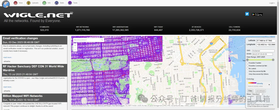
Task: Open the Twitter icon link
Action: point(247,14)
